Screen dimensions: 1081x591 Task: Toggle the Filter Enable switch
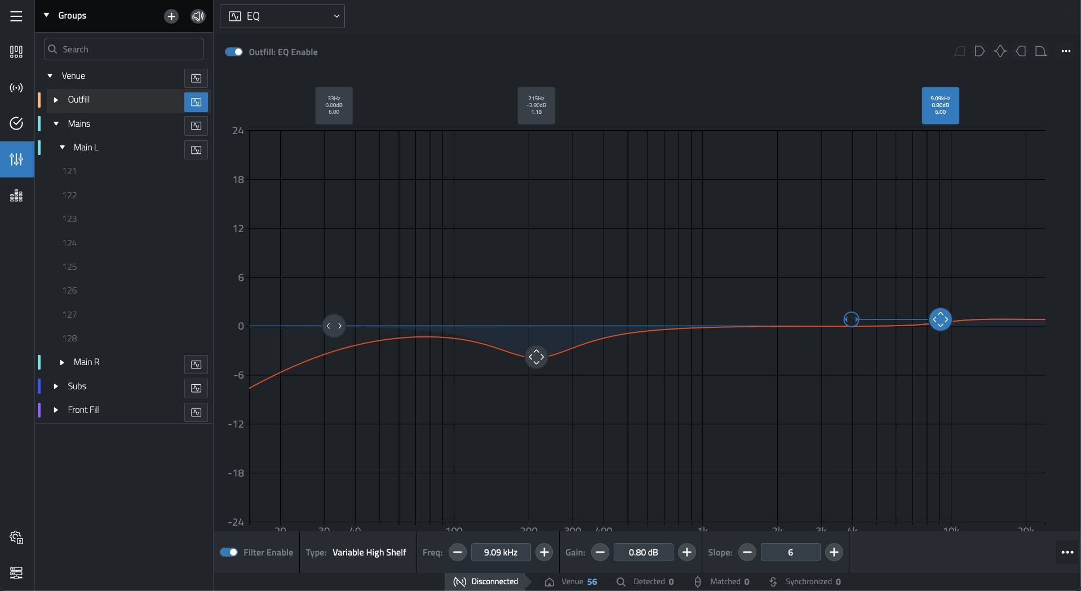point(229,552)
